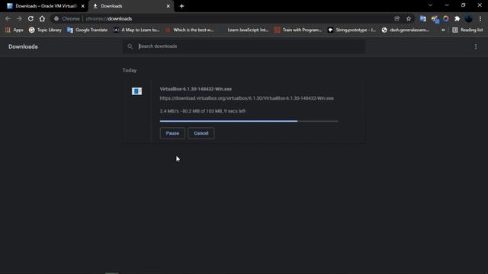The width and height of the screenshot is (488, 274).
Task: Show more bookmarks with the double chevron
Action: click(x=443, y=30)
